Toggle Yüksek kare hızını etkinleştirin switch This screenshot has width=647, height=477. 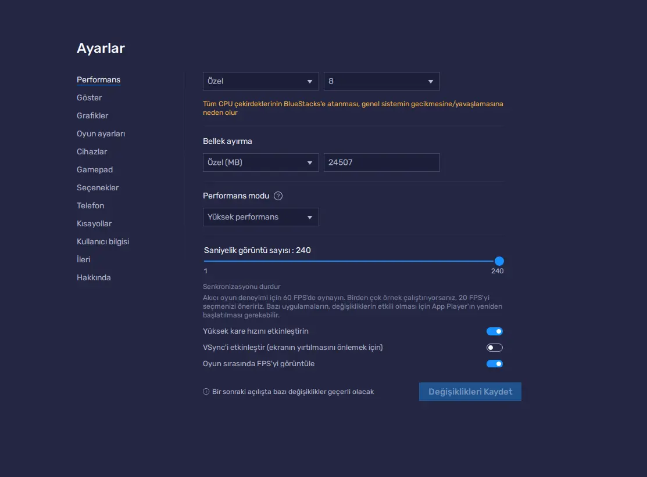pos(494,331)
